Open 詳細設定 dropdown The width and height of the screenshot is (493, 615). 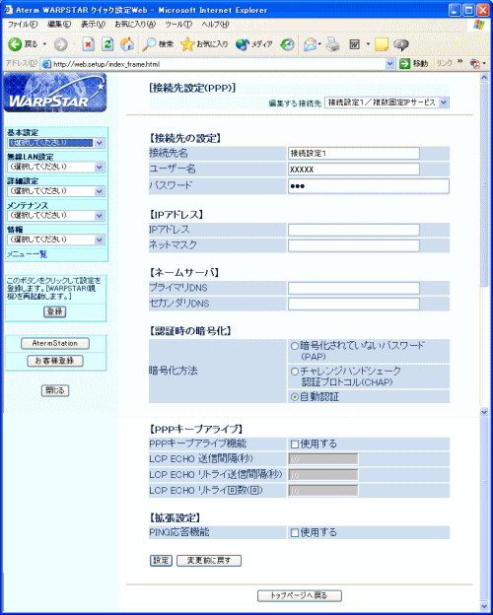point(56,191)
